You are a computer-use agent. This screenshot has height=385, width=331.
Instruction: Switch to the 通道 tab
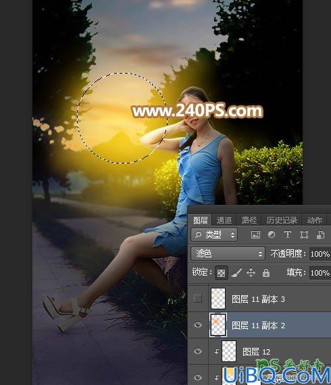[224, 220]
